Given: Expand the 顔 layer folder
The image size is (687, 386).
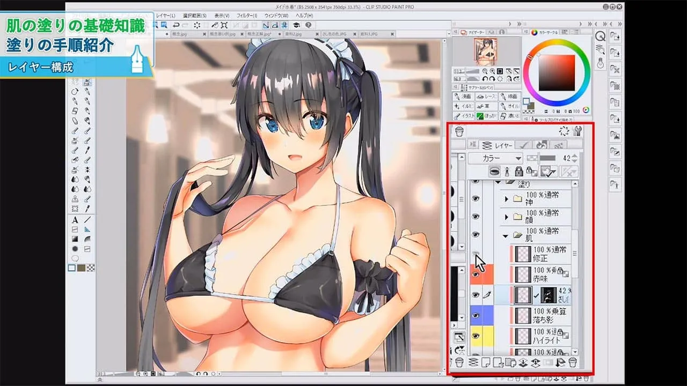Looking at the screenshot, I should click(507, 217).
